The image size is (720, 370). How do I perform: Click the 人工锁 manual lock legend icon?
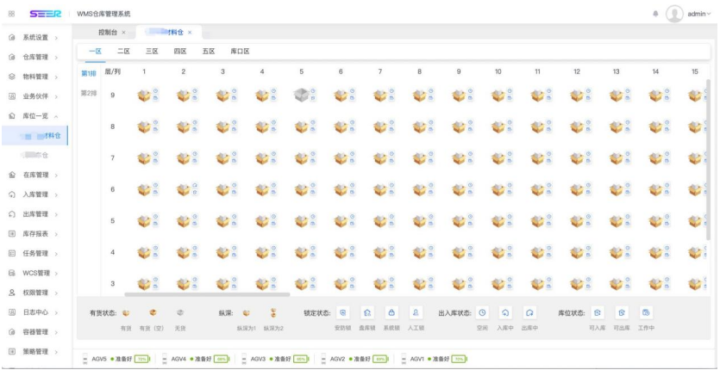[416, 313]
